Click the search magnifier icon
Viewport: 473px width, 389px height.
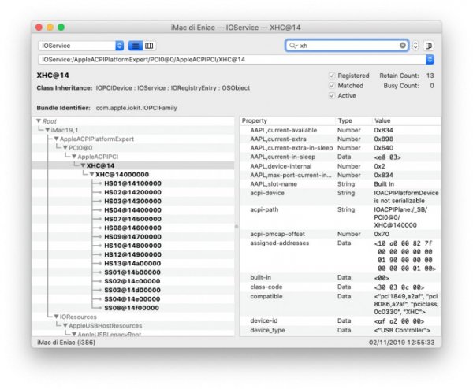[293, 46]
